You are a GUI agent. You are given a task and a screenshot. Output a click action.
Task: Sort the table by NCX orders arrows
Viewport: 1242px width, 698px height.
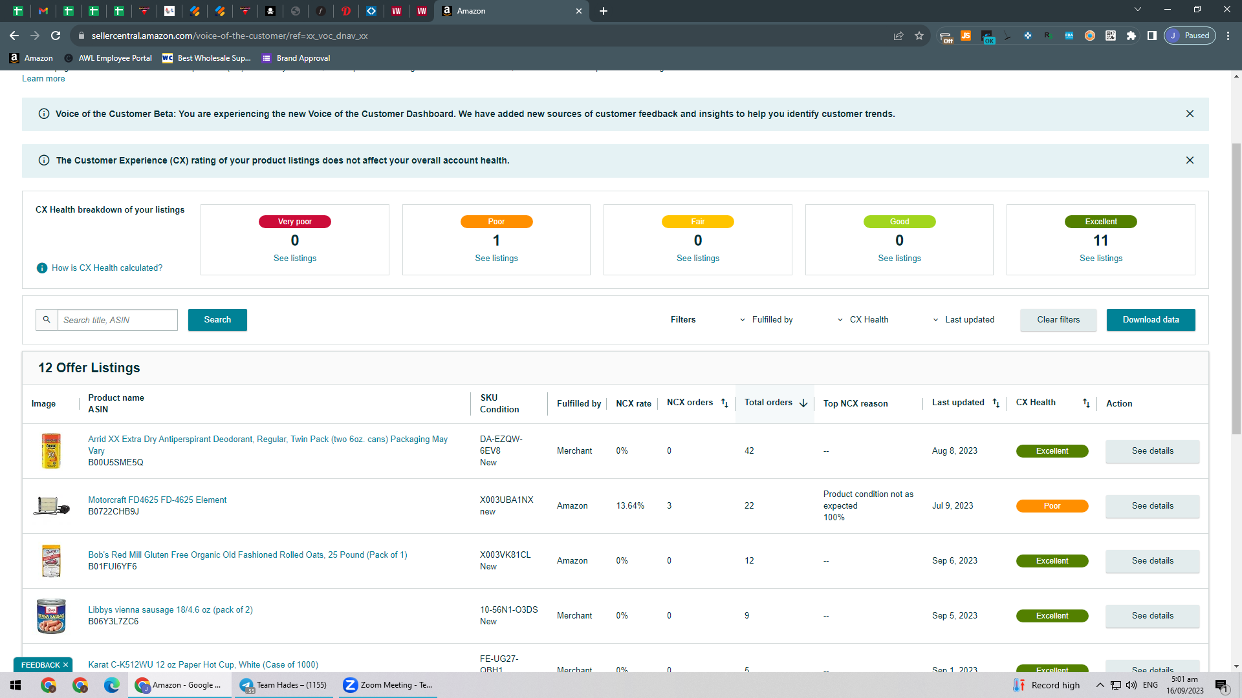(724, 403)
